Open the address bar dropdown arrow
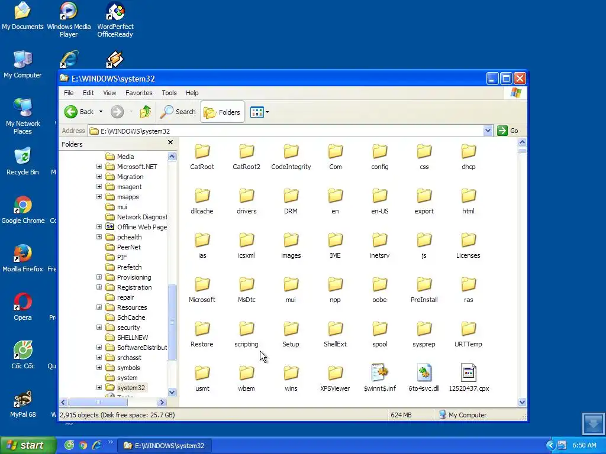The width and height of the screenshot is (606, 454). click(488, 131)
